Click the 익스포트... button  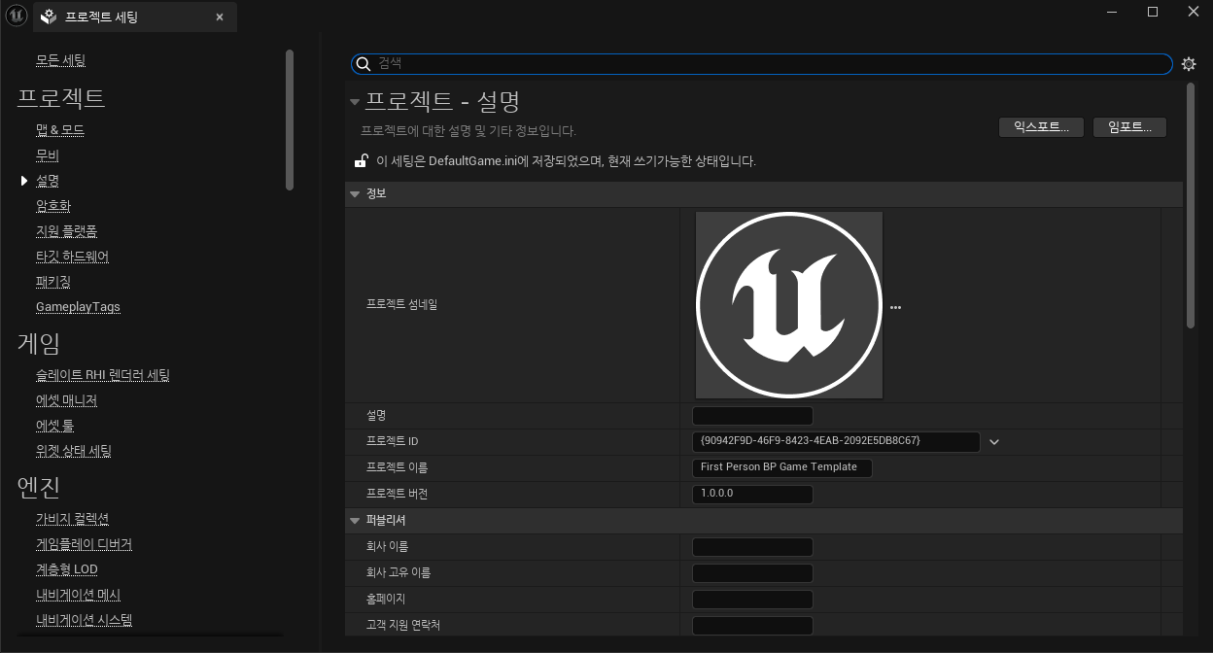coord(1041,127)
